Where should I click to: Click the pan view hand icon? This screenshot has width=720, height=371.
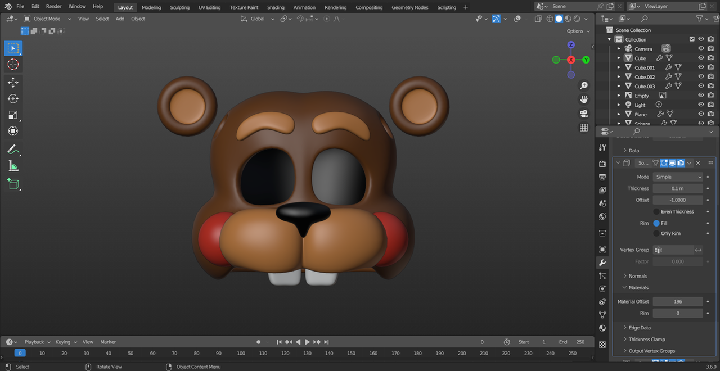pyautogui.click(x=584, y=99)
